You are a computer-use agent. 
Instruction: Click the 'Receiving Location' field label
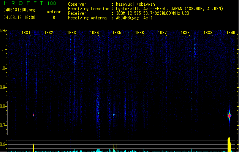tap(89, 9)
